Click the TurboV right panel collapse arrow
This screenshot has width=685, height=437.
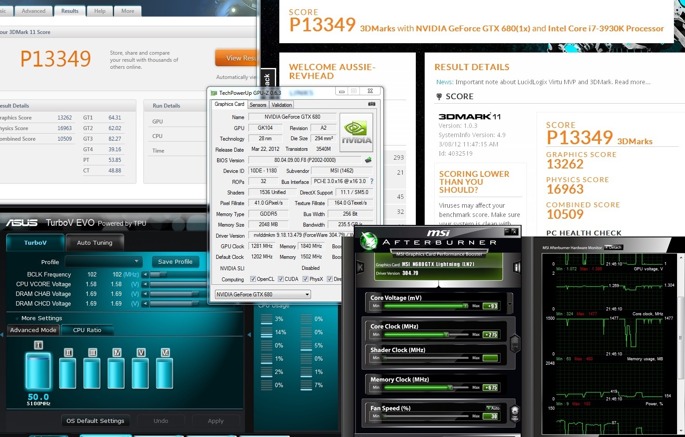point(249,335)
